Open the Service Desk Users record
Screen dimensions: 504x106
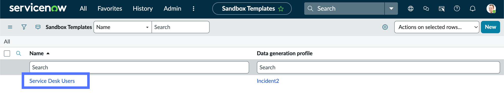click(x=52, y=81)
